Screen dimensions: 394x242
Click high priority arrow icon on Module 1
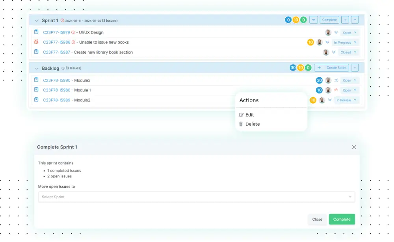336,90
